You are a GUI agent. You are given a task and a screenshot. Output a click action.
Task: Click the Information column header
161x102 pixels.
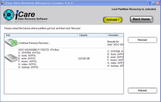[115, 35]
